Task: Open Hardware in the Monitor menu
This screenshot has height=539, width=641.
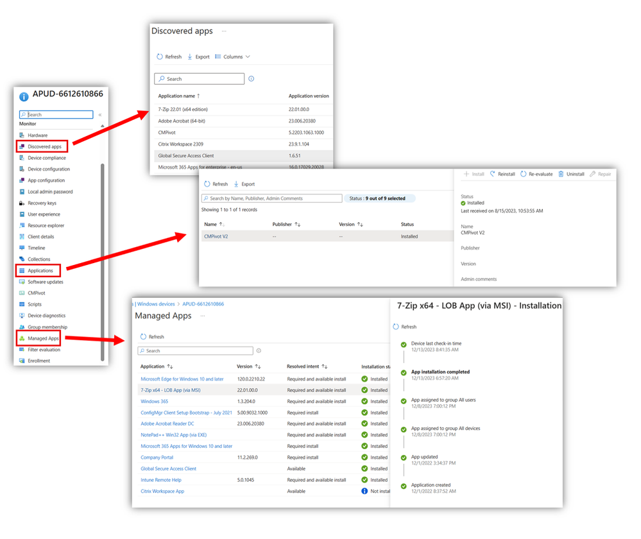Action: point(37,135)
